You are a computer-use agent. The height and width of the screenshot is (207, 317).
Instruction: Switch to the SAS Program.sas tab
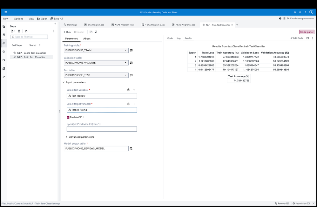(94, 25)
